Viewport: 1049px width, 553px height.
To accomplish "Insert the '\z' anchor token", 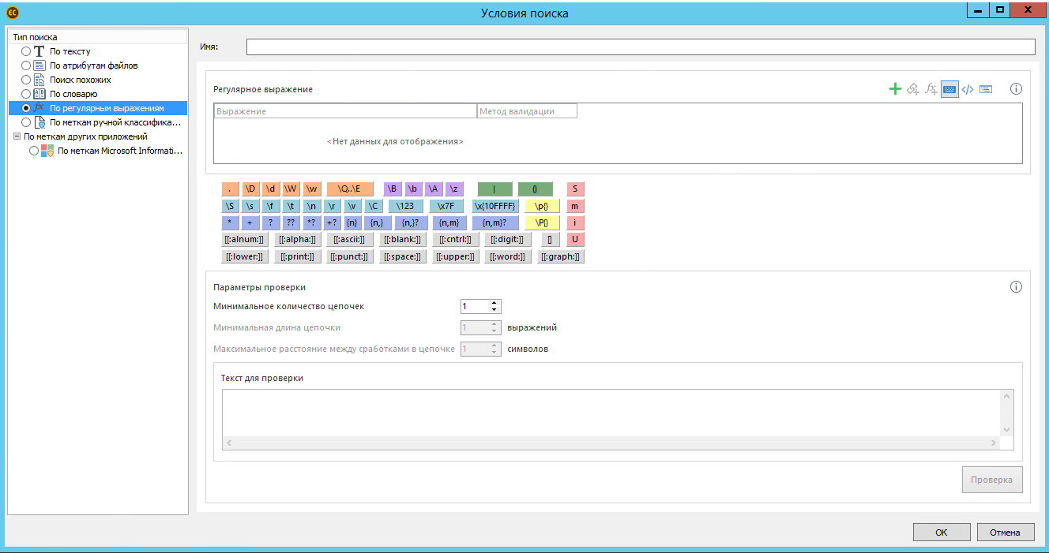I will [454, 189].
